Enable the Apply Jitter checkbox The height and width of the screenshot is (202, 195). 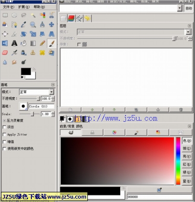point(4,134)
